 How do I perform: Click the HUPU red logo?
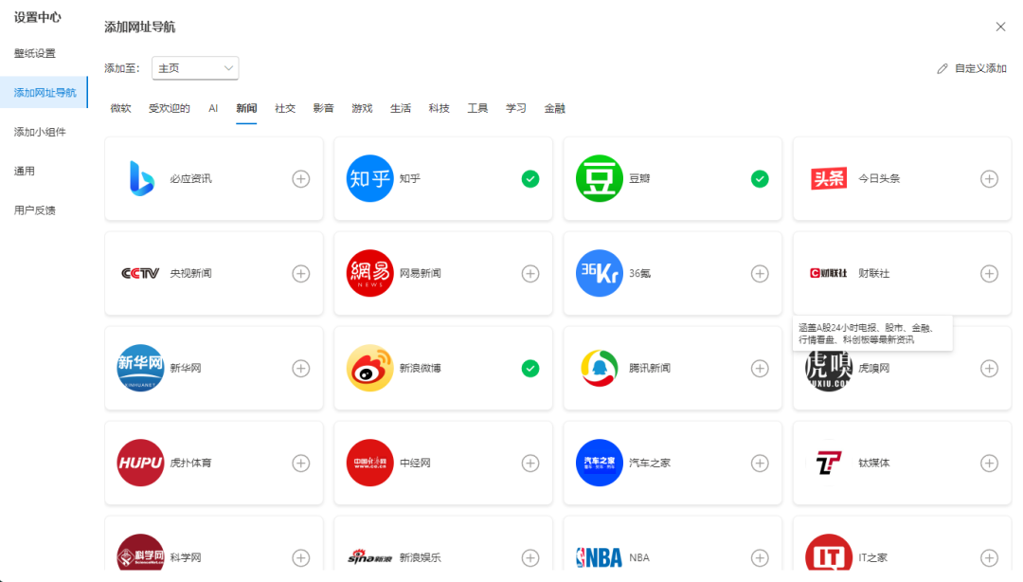(x=140, y=463)
